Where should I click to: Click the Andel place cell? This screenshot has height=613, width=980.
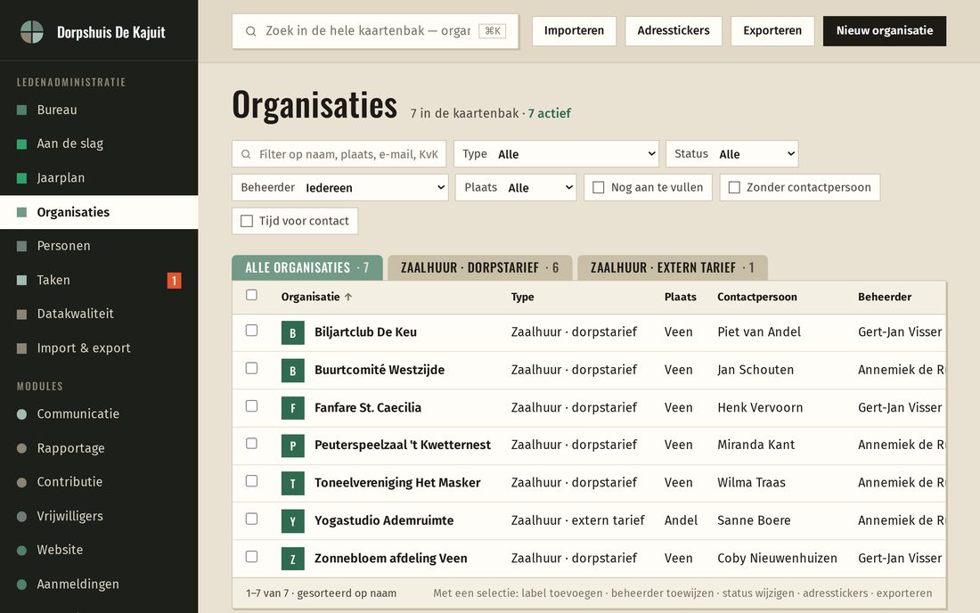click(x=681, y=520)
